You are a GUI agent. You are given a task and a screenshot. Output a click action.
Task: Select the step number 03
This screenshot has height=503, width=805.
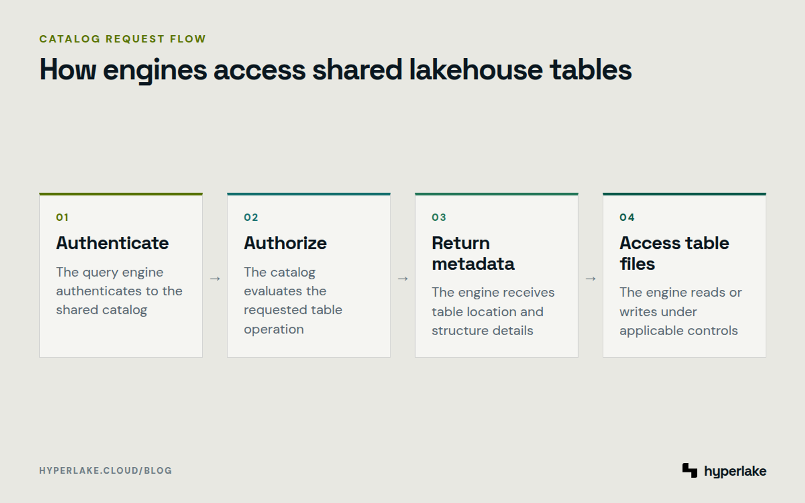pyautogui.click(x=439, y=217)
